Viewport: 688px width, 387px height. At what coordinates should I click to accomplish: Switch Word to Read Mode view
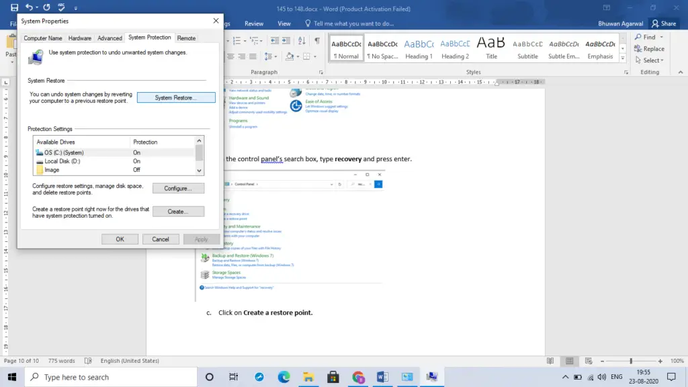coord(550,361)
